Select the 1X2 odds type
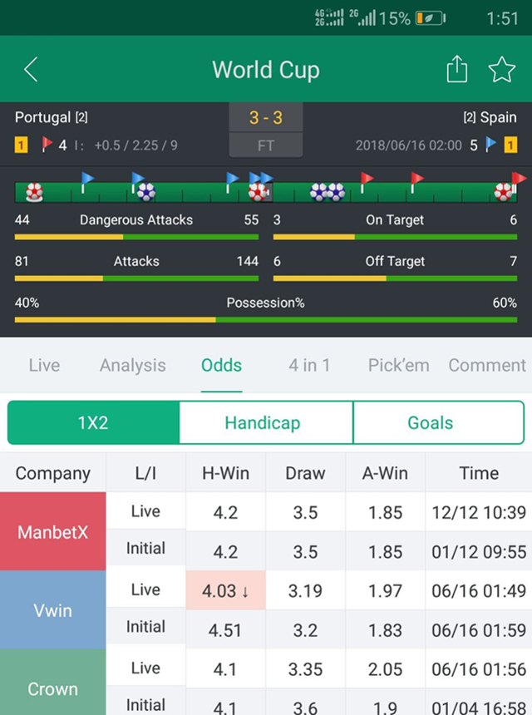The width and height of the screenshot is (532, 715). (x=93, y=422)
